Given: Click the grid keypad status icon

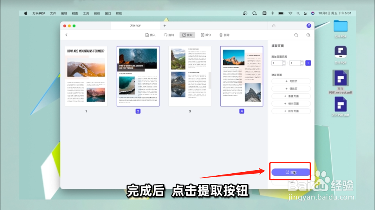Looking at the screenshot, I should [x=264, y=13].
